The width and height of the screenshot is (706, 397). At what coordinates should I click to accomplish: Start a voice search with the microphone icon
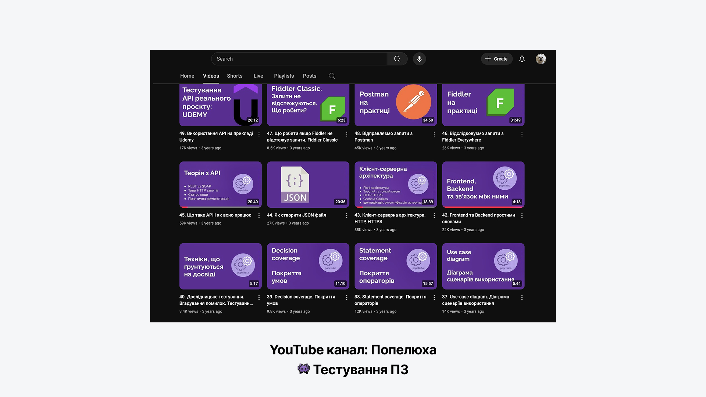pyautogui.click(x=419, y=59)
